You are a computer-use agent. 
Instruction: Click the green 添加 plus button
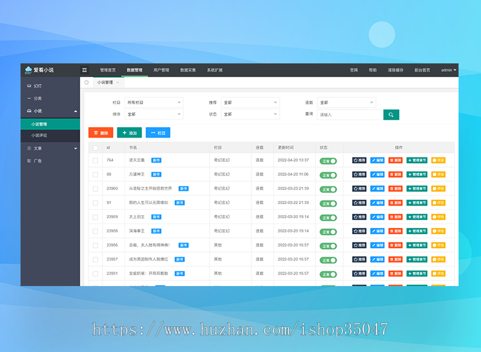pos(130,132)
